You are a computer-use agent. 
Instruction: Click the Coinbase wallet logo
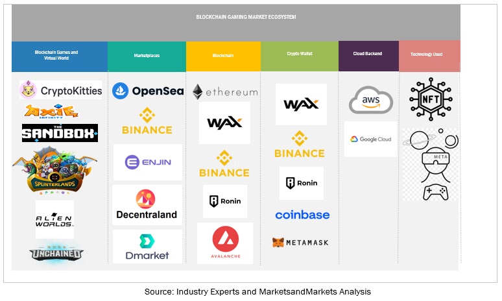coord(302,215)
